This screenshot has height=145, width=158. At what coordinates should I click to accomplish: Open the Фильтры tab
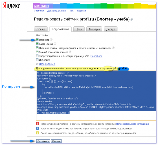pyautogui.click(x=94, y=29)
